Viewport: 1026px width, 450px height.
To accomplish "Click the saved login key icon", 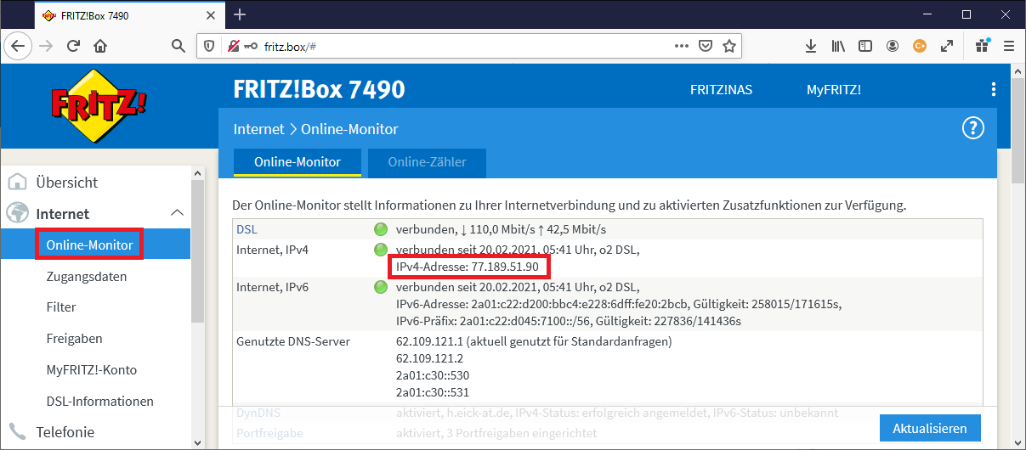I will pos(251,46).
